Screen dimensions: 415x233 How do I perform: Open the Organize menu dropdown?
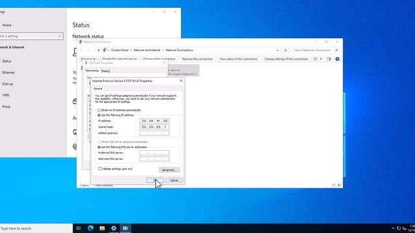point(88,59)
